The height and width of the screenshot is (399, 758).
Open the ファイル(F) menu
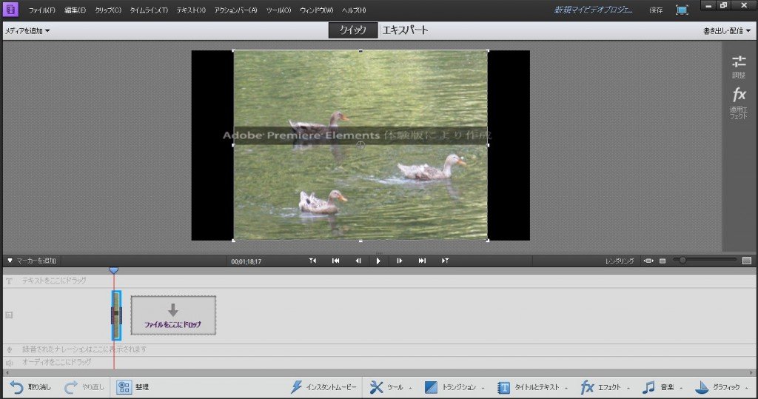(x=42, y=10)
